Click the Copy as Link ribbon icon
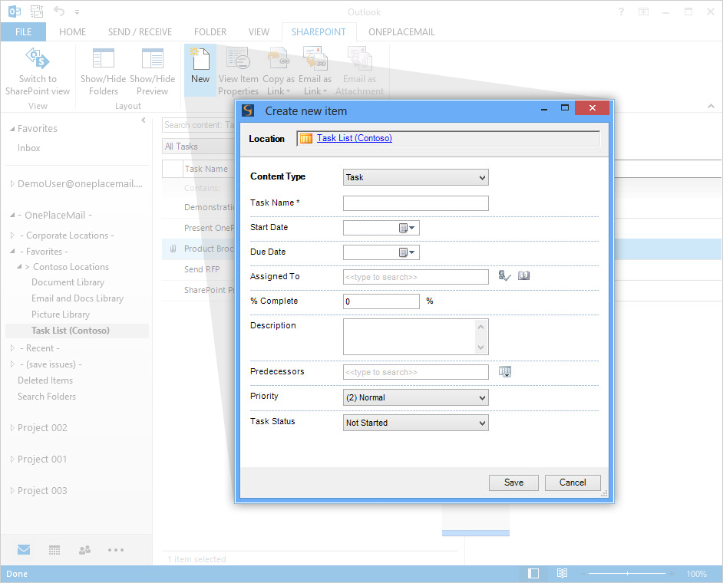This screenshot has height=583, width=723. coord(279,58)
